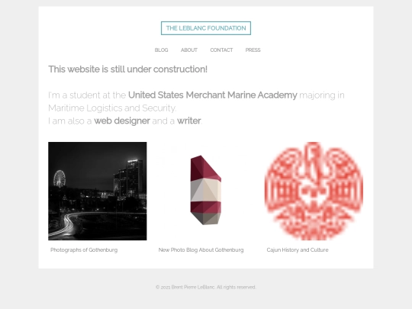Click the Ferris wheel in the city photo
Image resolution: width=412 pixels, height=309 pixels.
pos(59,179)
